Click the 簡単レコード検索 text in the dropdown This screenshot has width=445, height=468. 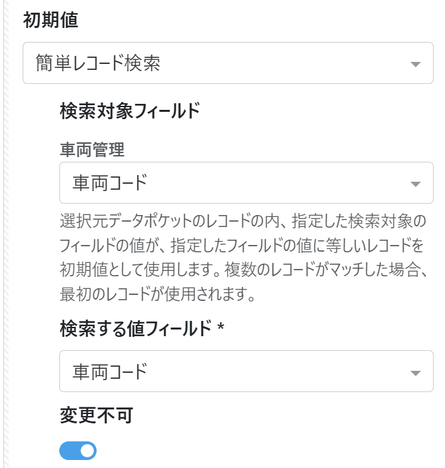pyautogui.click(x=98, y=63)
